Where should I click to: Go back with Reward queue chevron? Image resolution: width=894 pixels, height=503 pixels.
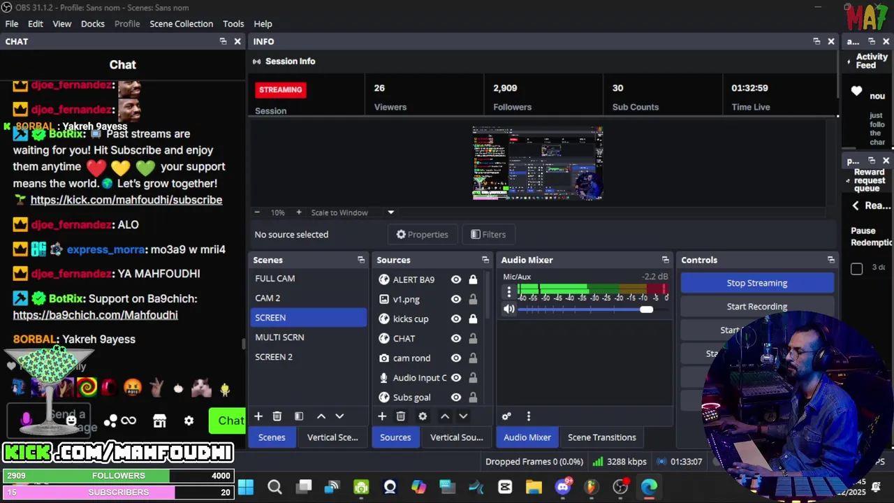coord(856,205)
